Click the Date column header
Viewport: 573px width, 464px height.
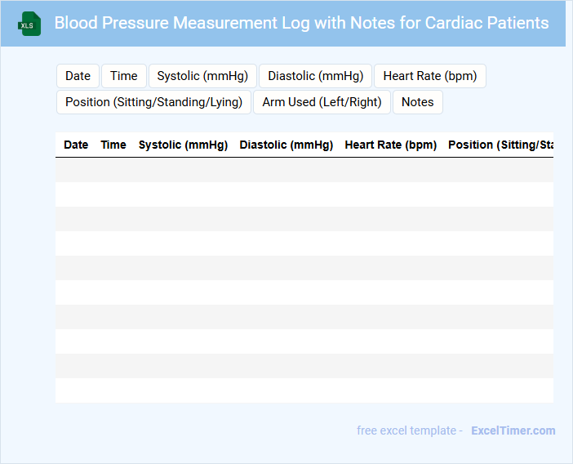pyautogui.click(x=76, y=145)
